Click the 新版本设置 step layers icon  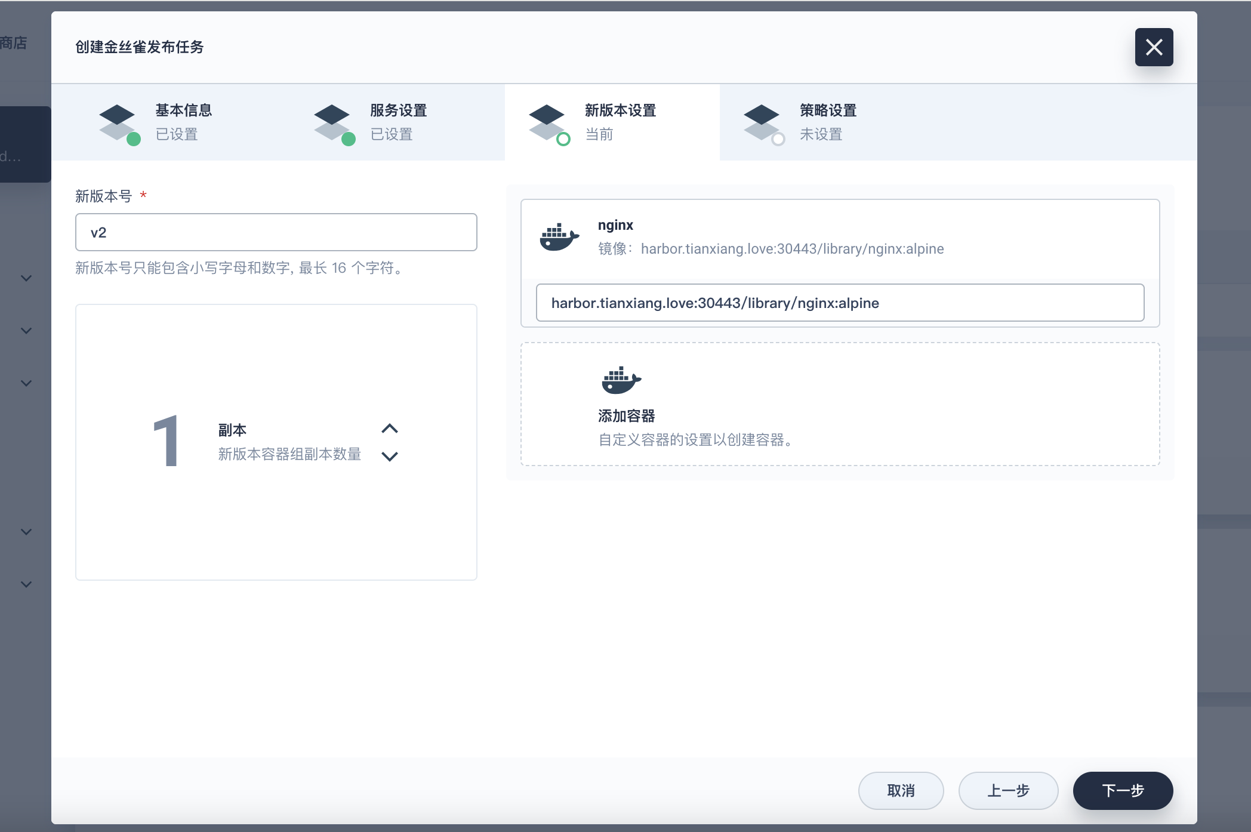click(x=547, y=122)
